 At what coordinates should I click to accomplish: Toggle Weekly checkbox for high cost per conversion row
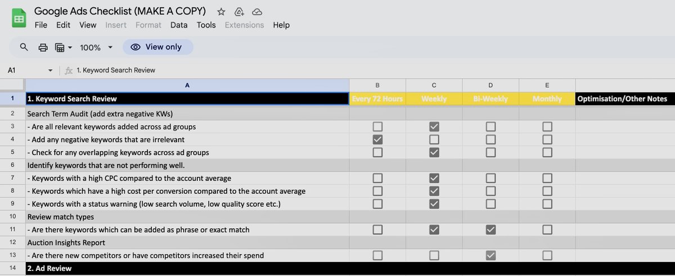click(434, 191)
